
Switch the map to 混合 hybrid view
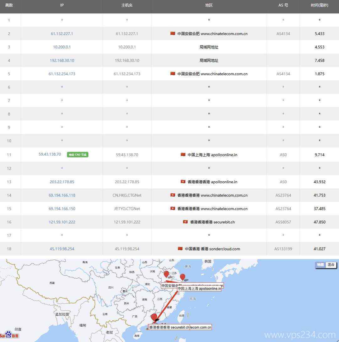331,265
